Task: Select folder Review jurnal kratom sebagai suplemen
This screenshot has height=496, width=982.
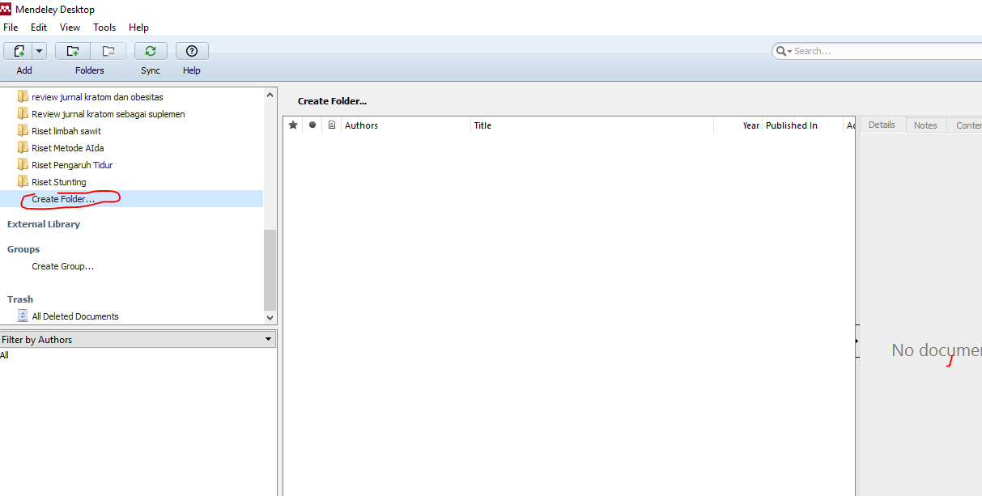Action: [x=108, y=114]
